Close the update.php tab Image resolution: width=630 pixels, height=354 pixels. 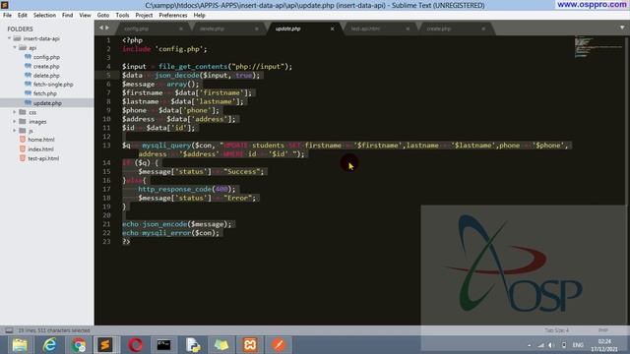[333, 29]
